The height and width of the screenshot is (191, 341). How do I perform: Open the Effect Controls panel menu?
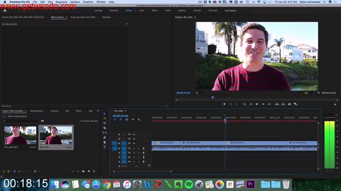pyautogui.click(x=66, y=17)
